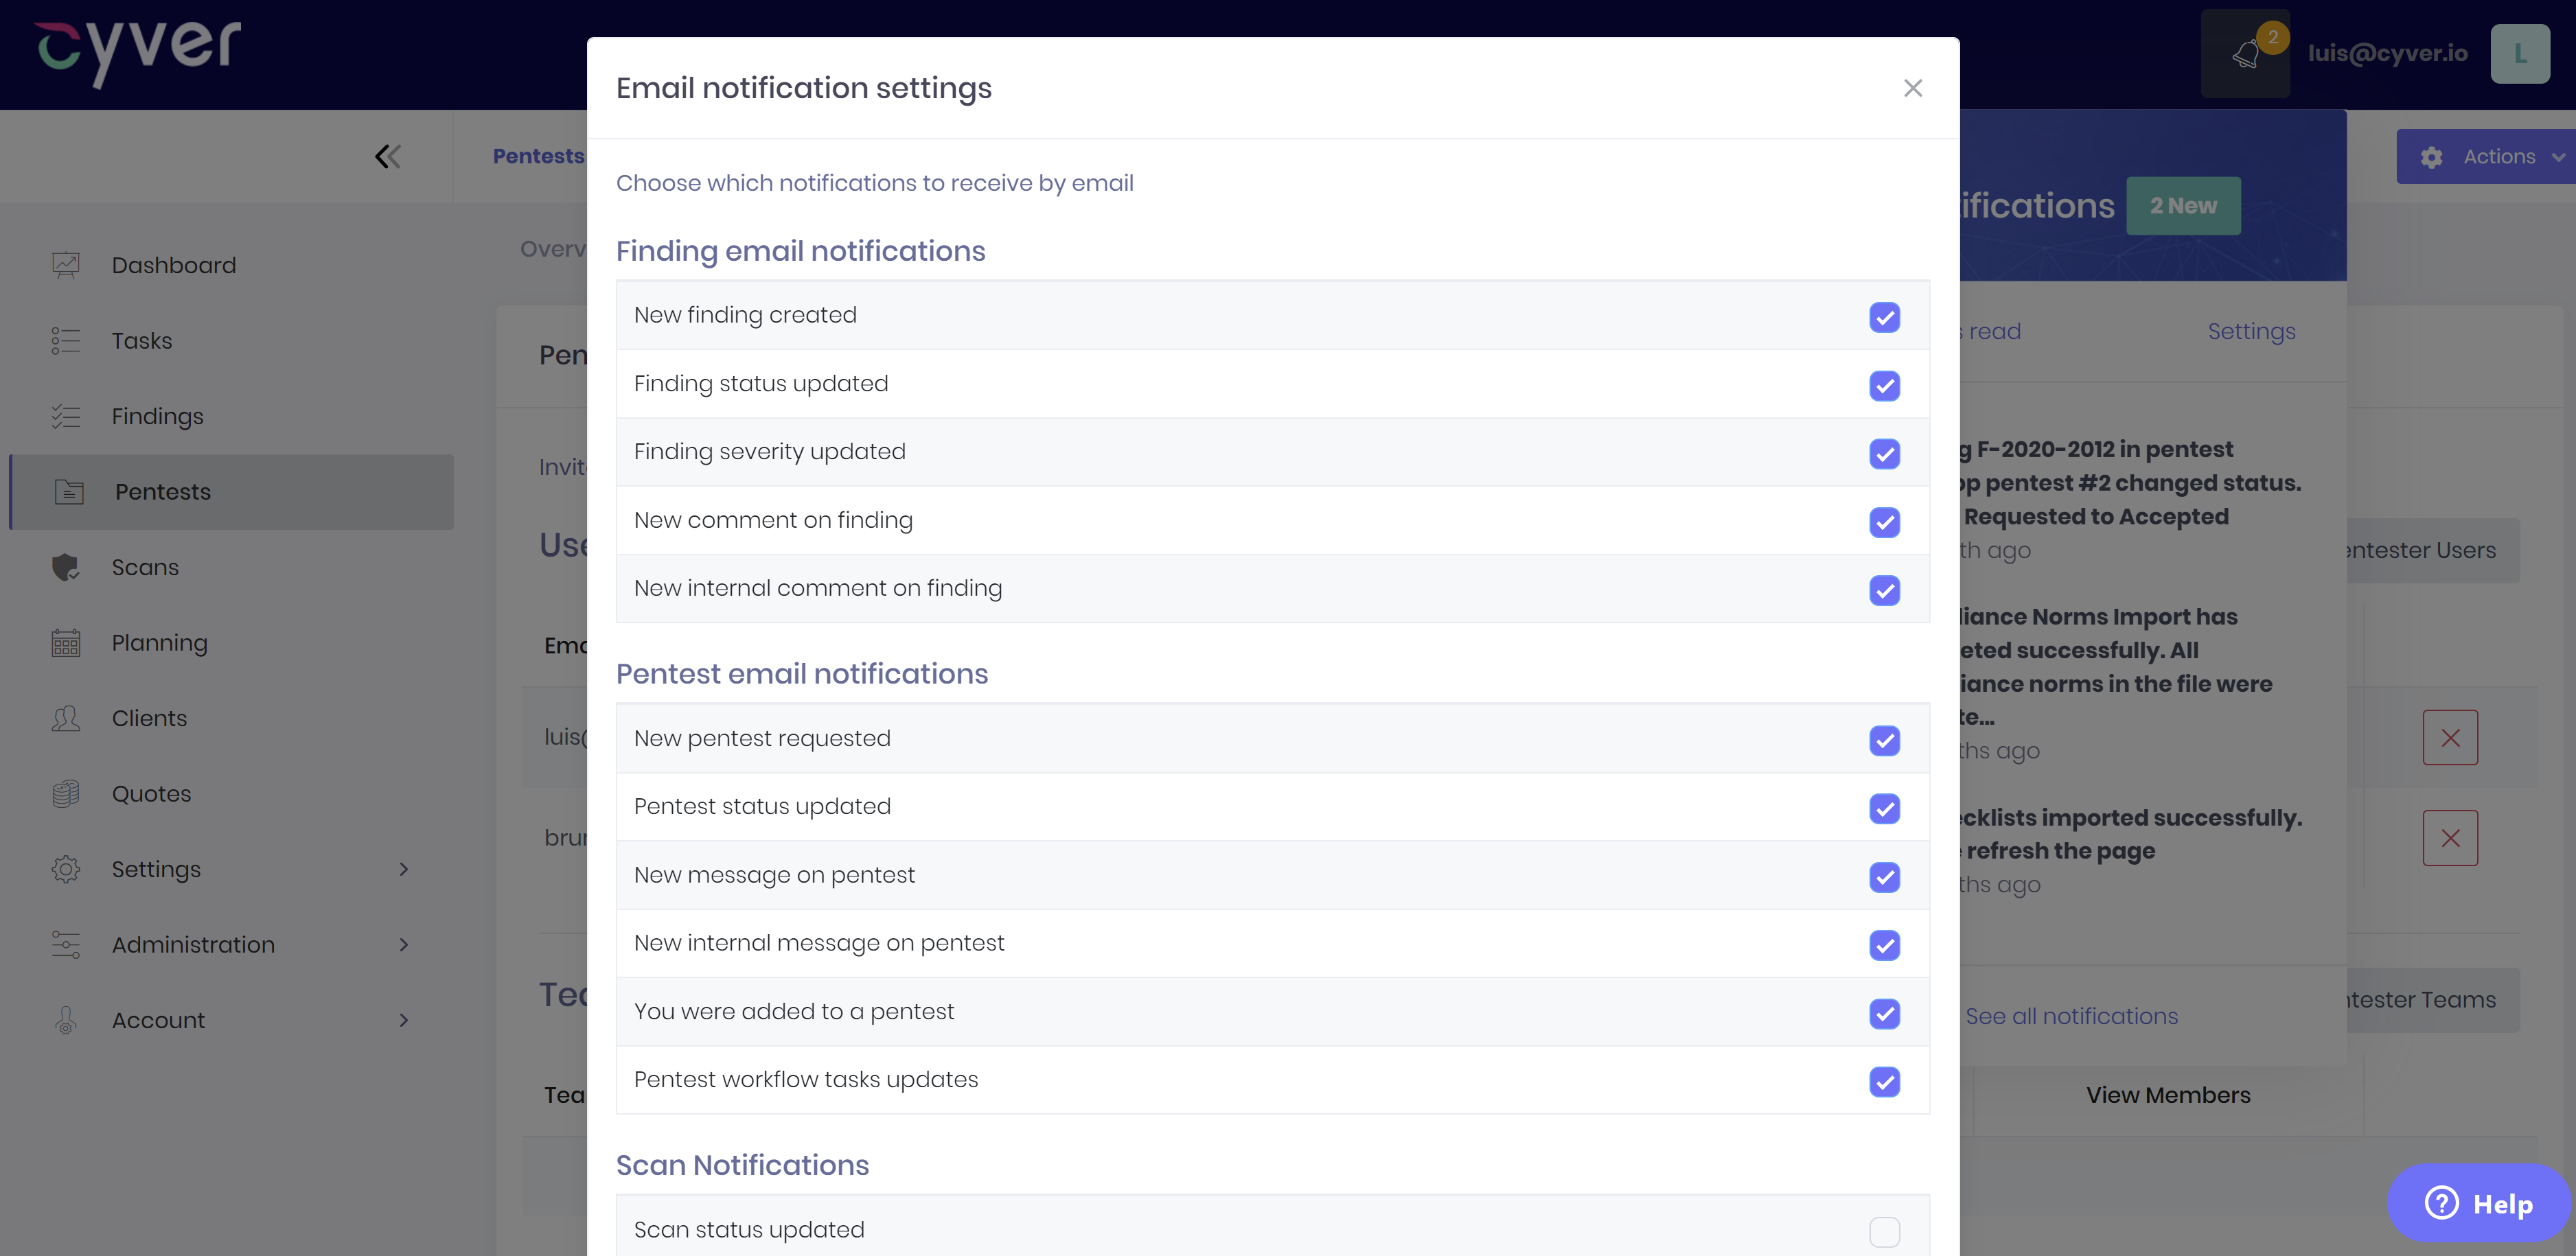This screenshot has height=1256, width=2576.
Task: Expand the Administration sidebar submenu
Action: (403, 945)
